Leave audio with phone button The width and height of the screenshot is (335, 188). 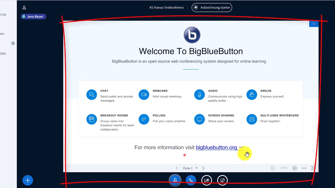coord(191,180)
